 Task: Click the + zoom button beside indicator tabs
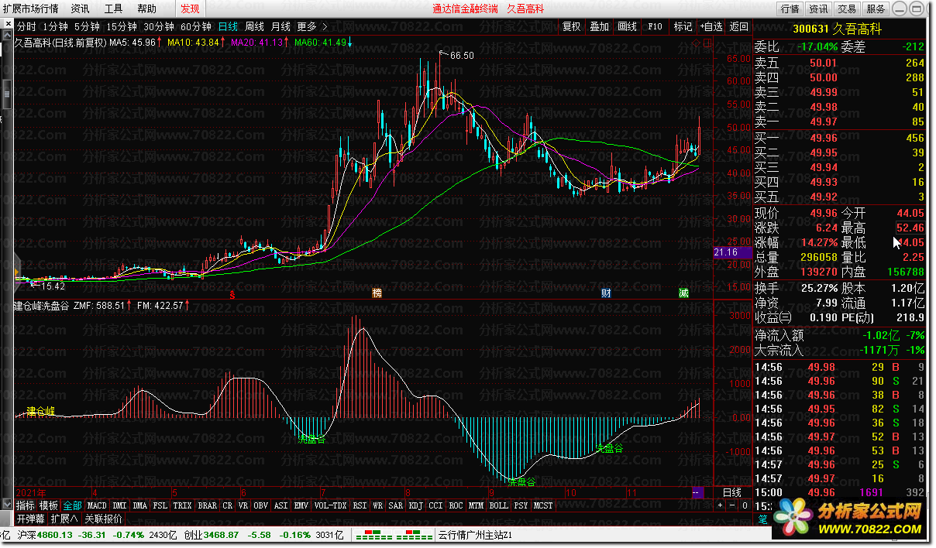(720, 505)
